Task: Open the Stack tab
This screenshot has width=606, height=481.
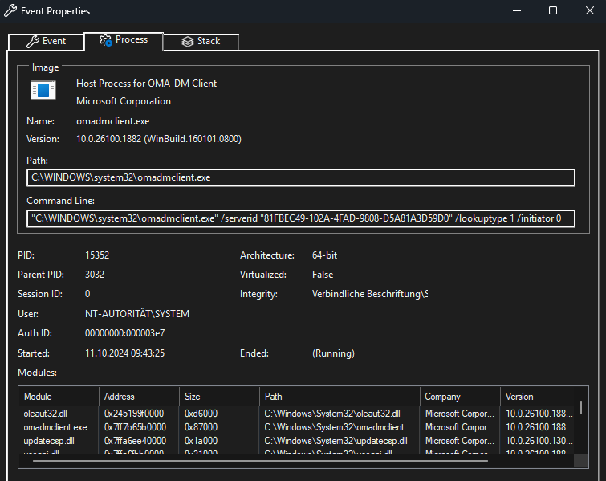Action: [201, 42]
